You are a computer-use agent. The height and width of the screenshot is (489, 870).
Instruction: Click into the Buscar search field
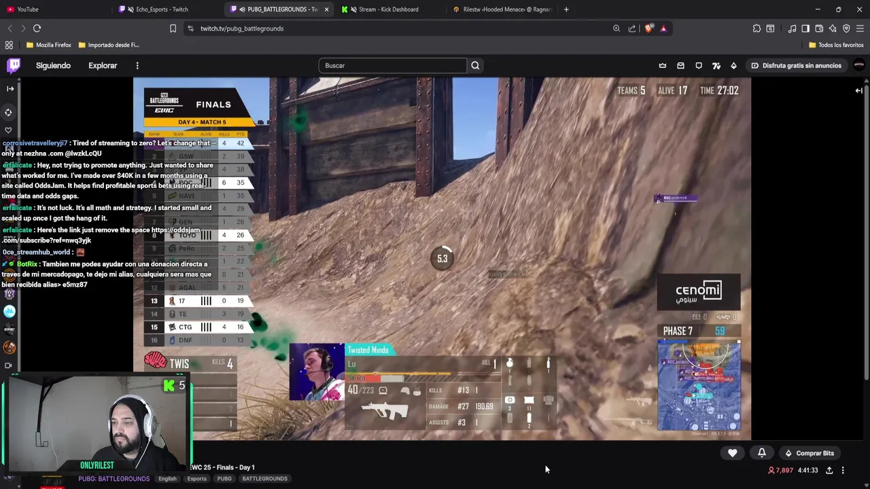(393, 65)
